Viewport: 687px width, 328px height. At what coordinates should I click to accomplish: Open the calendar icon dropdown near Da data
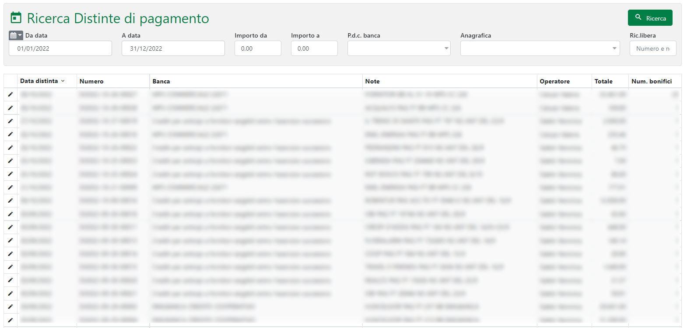(x=16, y=35)
